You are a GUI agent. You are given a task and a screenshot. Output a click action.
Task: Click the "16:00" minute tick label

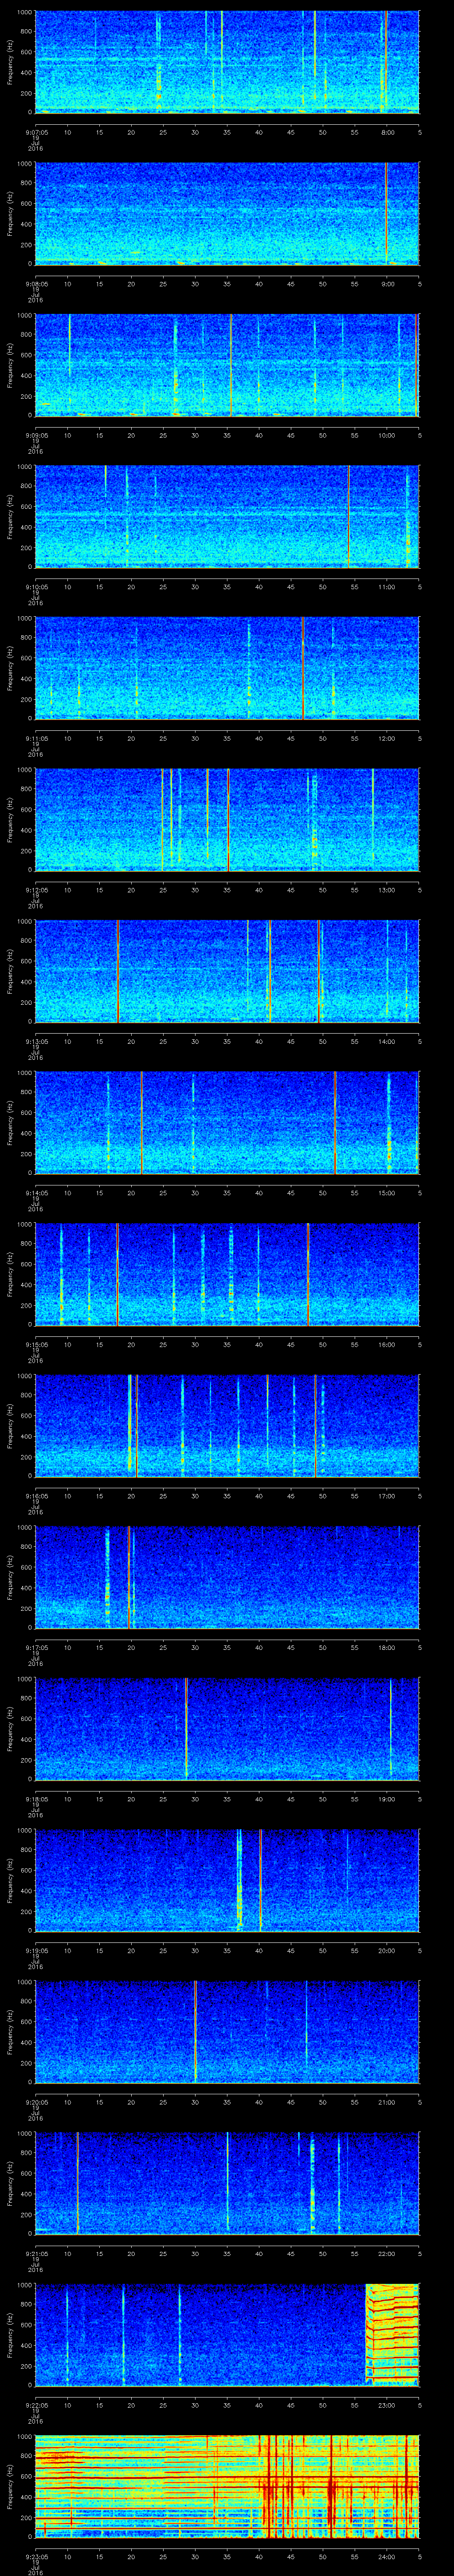387,1344
